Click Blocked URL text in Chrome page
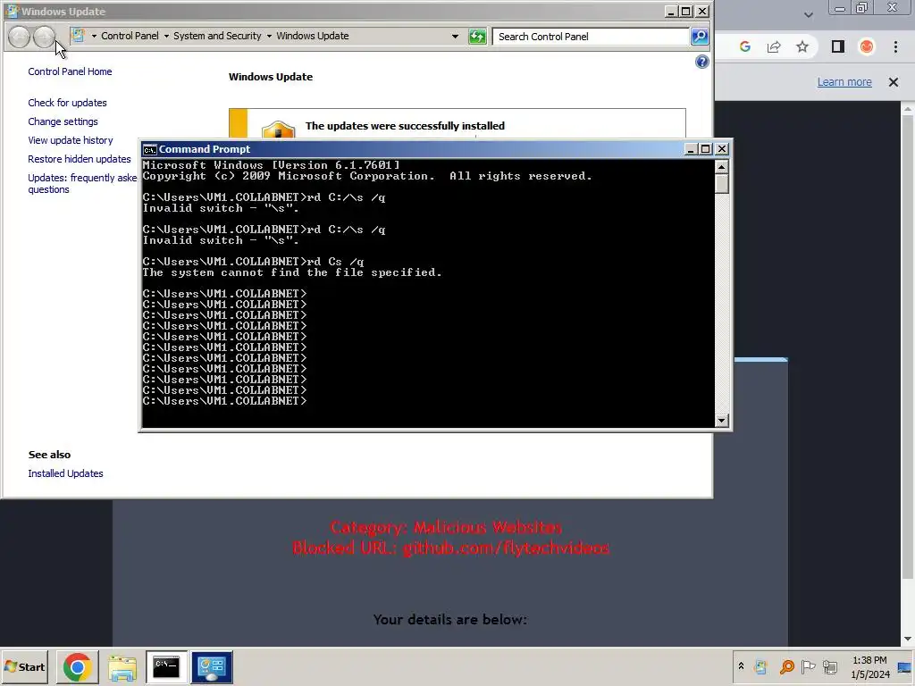Screen dimensions: 915x686 click(x=450, y=548)
